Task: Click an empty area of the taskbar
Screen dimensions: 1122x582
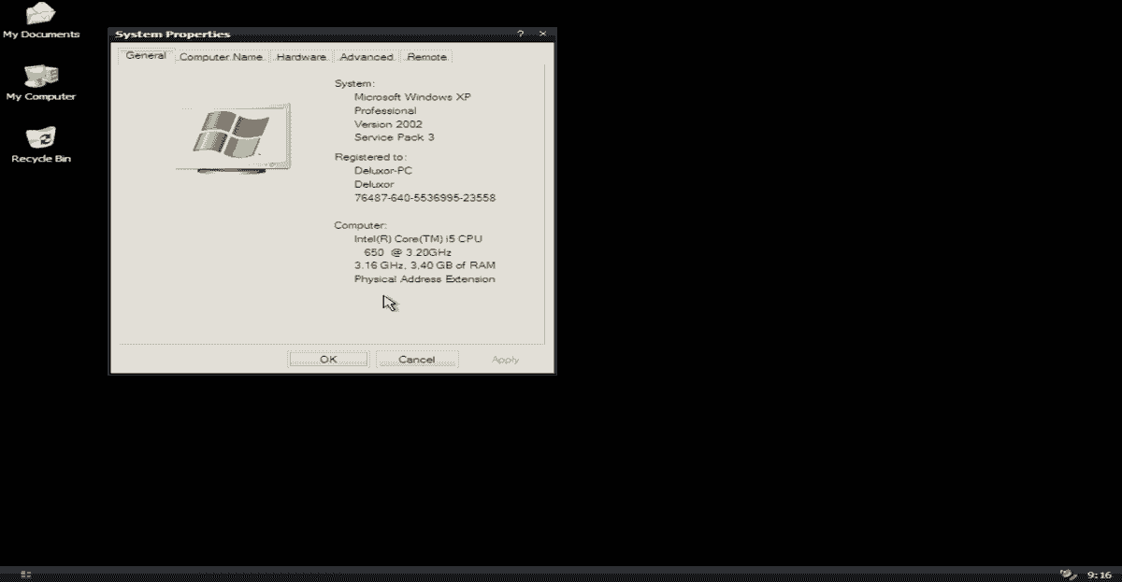Action: (x=561, y=572)
